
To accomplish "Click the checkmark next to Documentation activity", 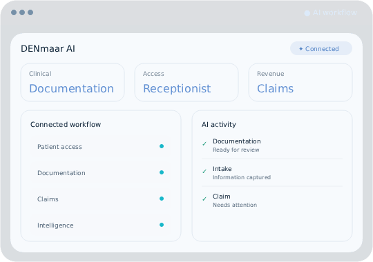I will tap(204, 143).
